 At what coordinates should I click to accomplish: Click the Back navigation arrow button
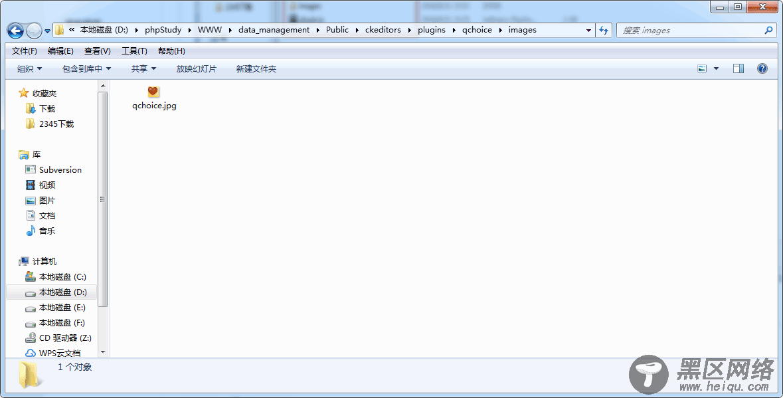click(x=15, y=31)
